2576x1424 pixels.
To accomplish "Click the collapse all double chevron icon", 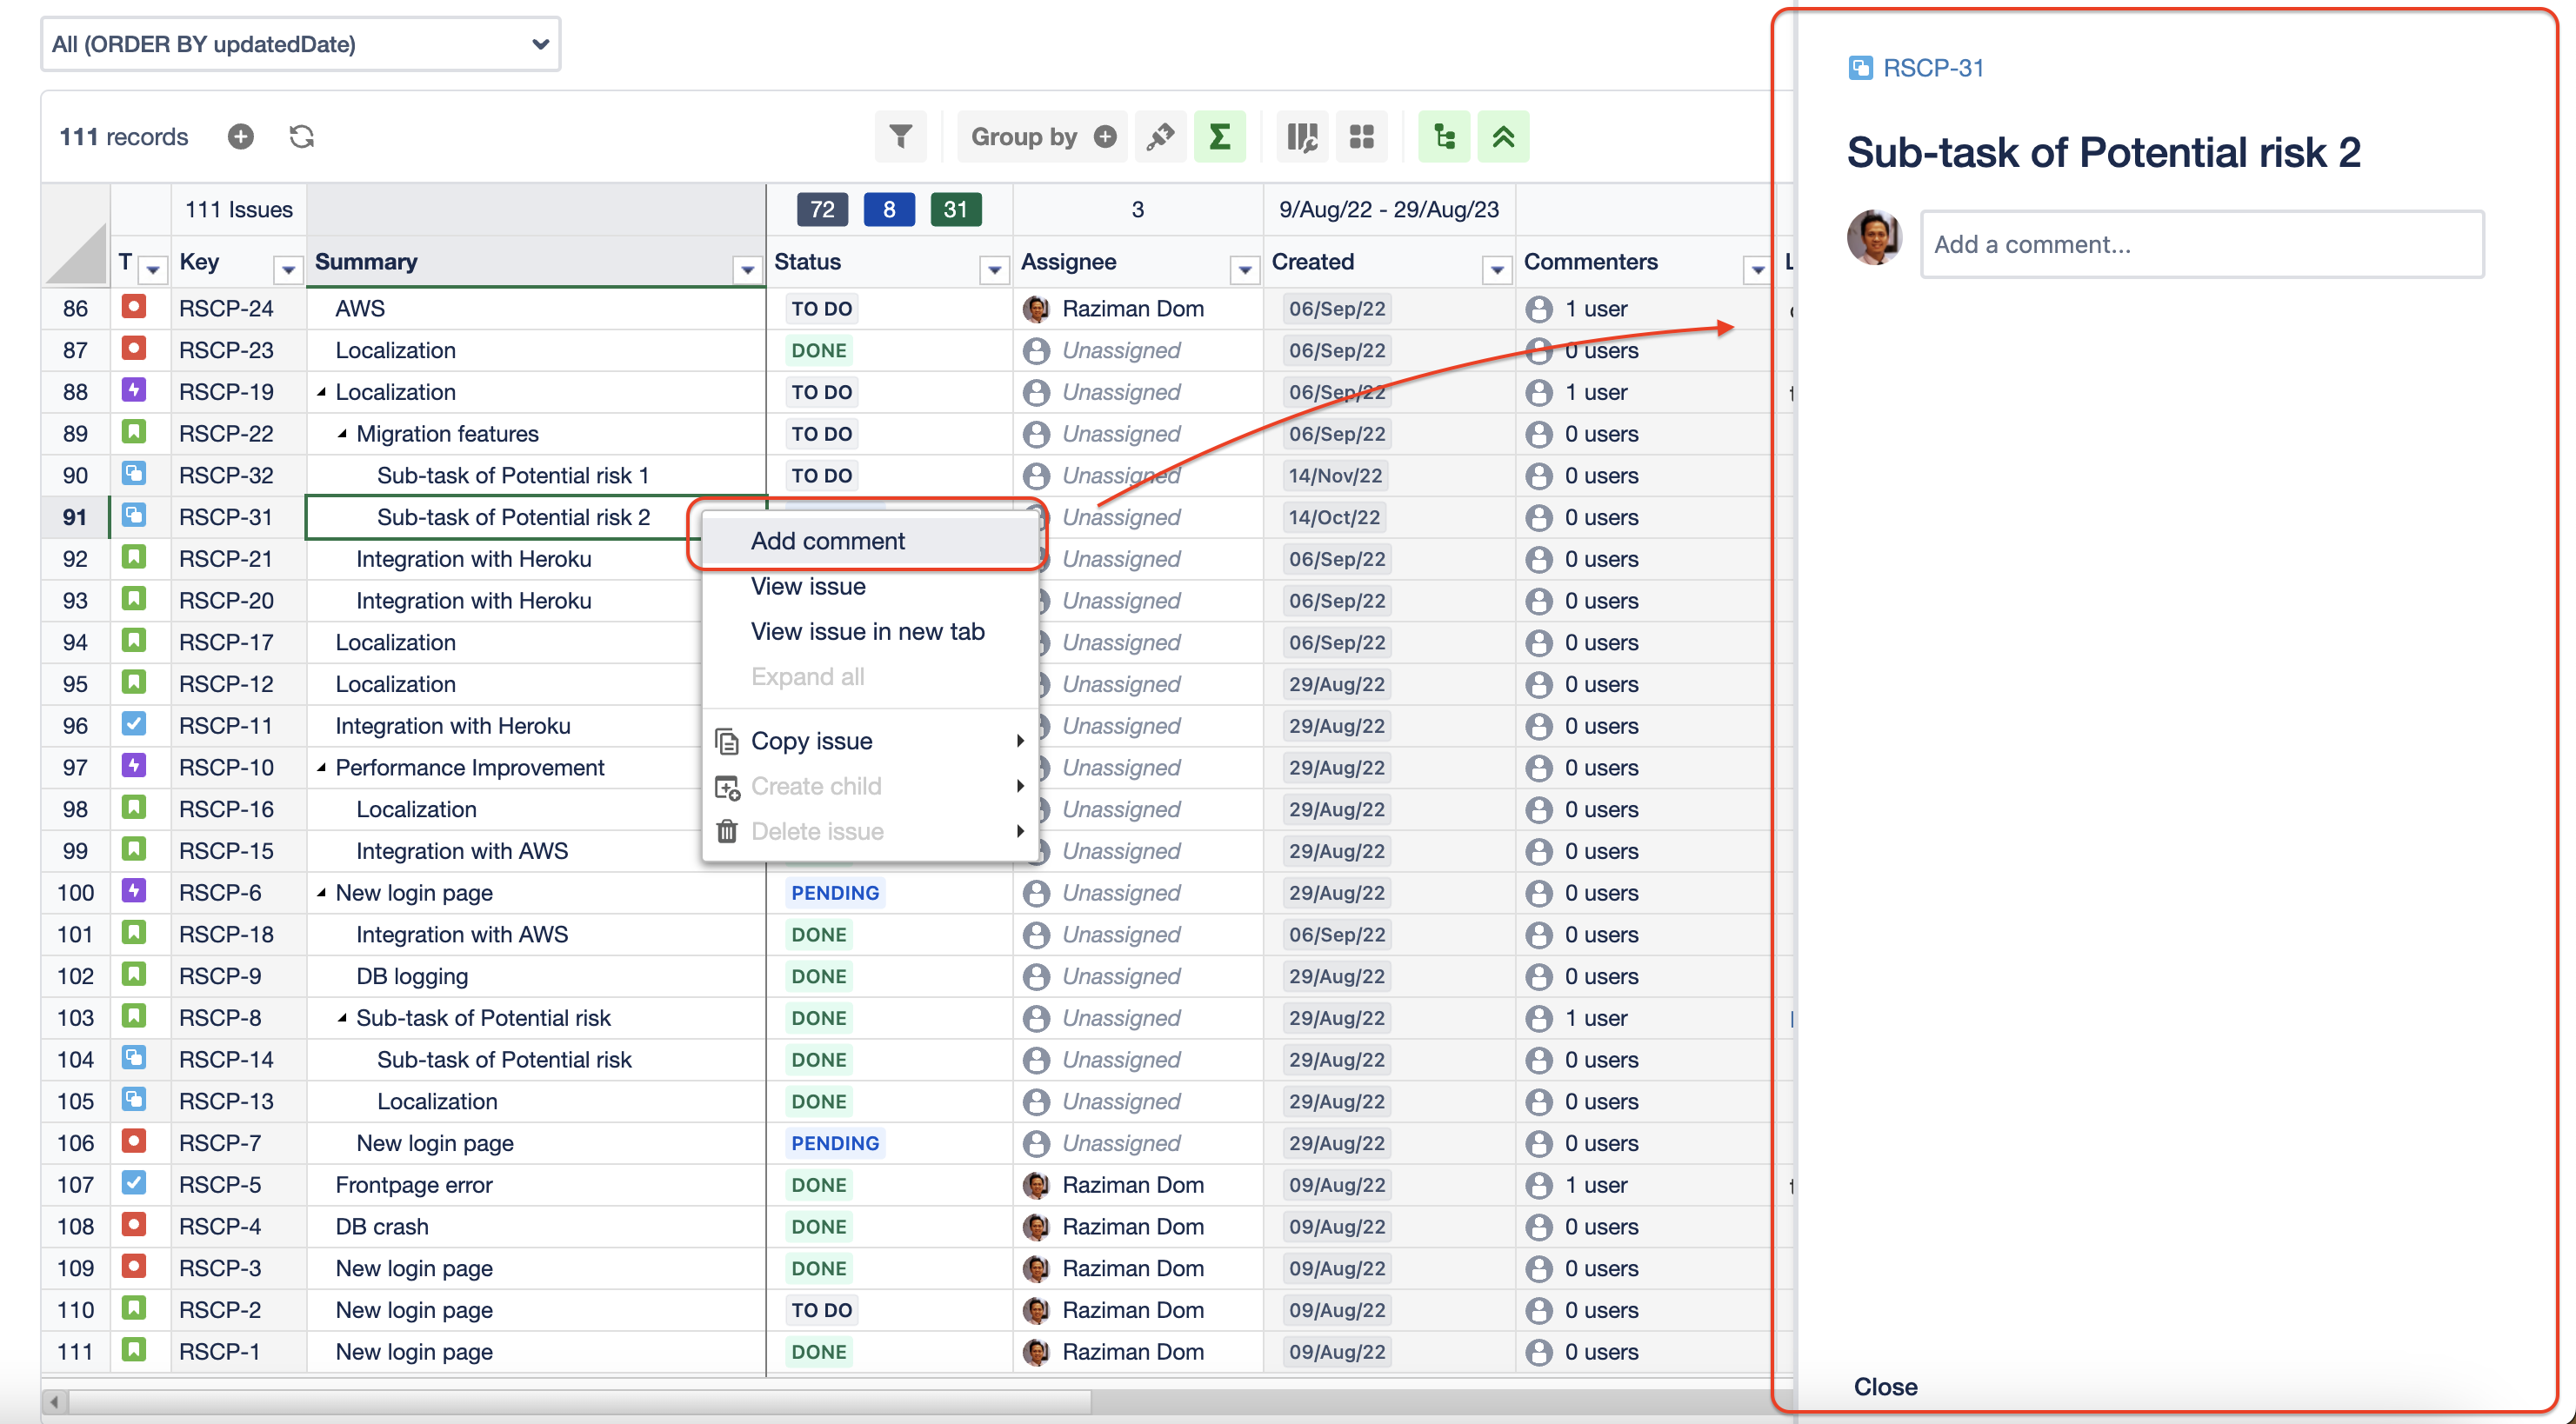I will (1503, 136).
